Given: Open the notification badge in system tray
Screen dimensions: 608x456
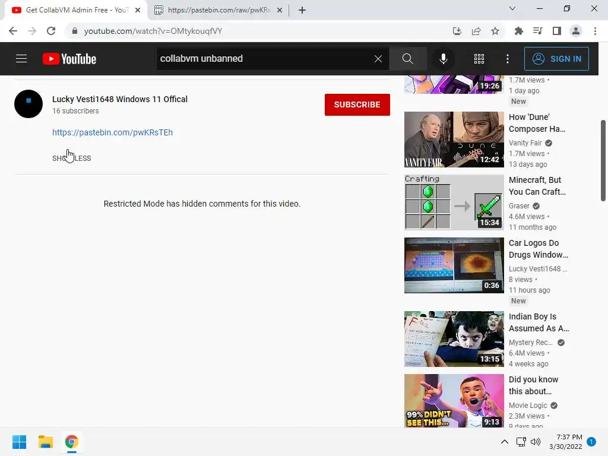Looking at the screenshot, I should [x=591, y=442].
